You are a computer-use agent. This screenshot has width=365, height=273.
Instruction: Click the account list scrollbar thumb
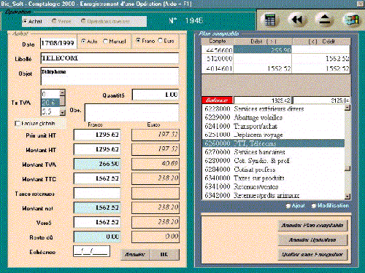pos(347,168)
